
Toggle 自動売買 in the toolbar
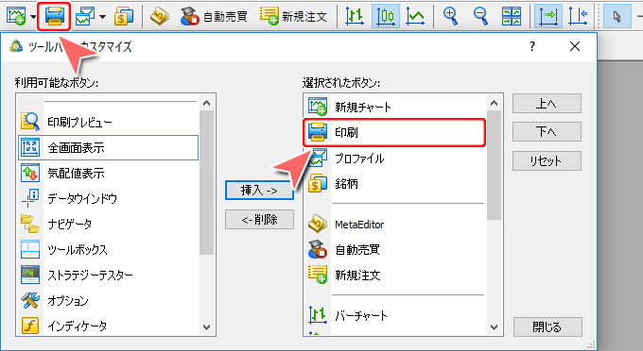[x=214, y=16]
